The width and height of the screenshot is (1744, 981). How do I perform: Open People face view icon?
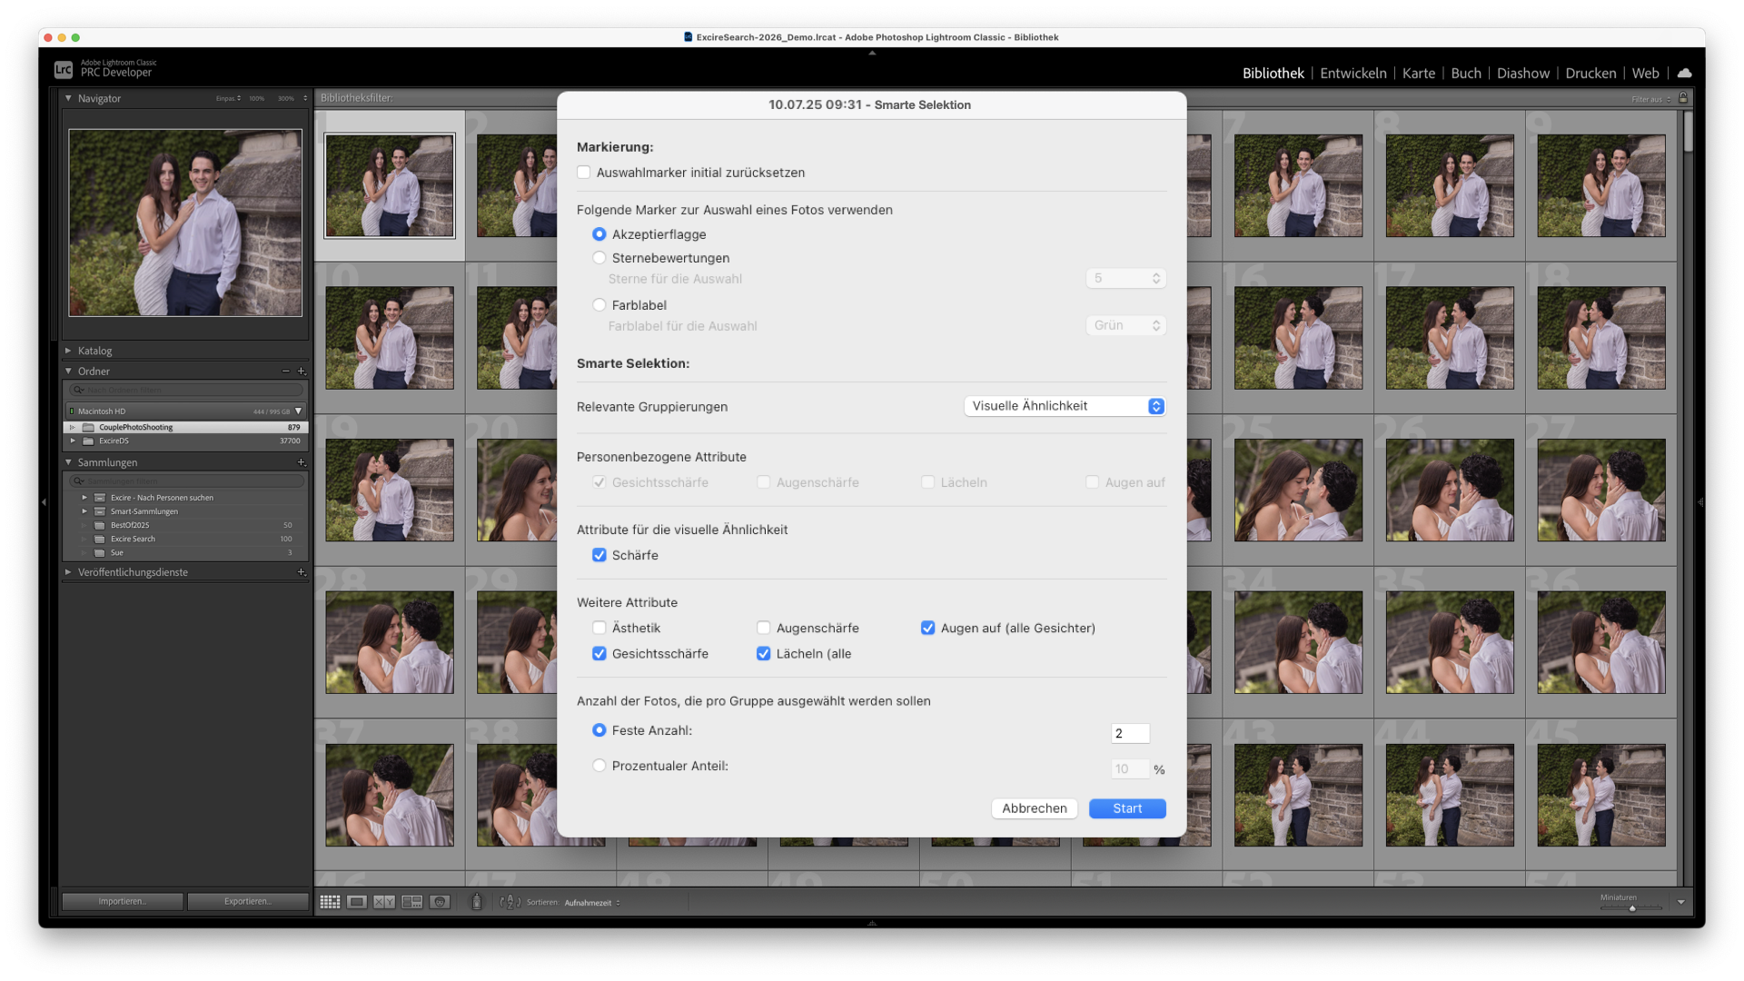[x=441, y=902]
